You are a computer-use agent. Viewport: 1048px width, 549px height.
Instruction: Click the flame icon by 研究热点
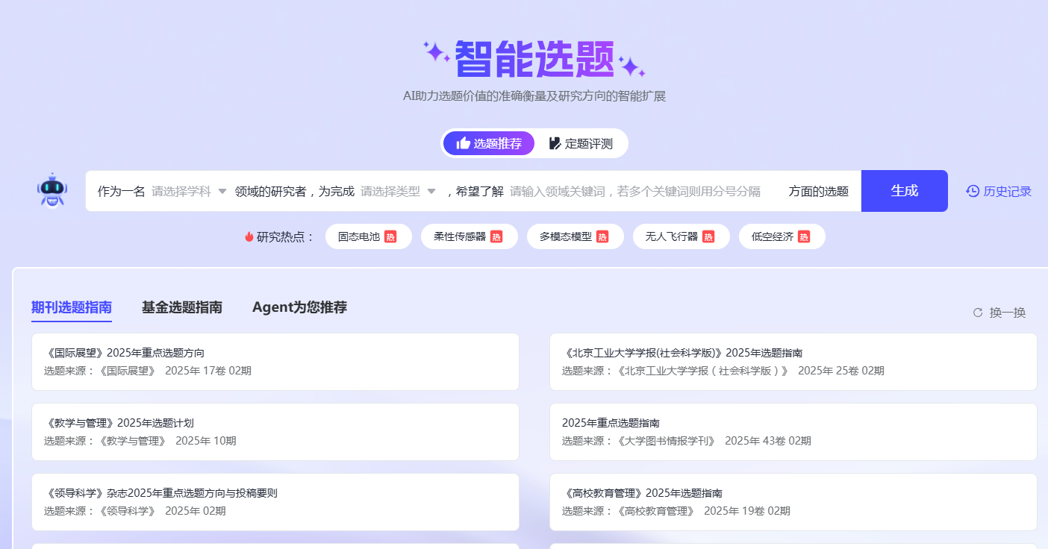[249, 236]
